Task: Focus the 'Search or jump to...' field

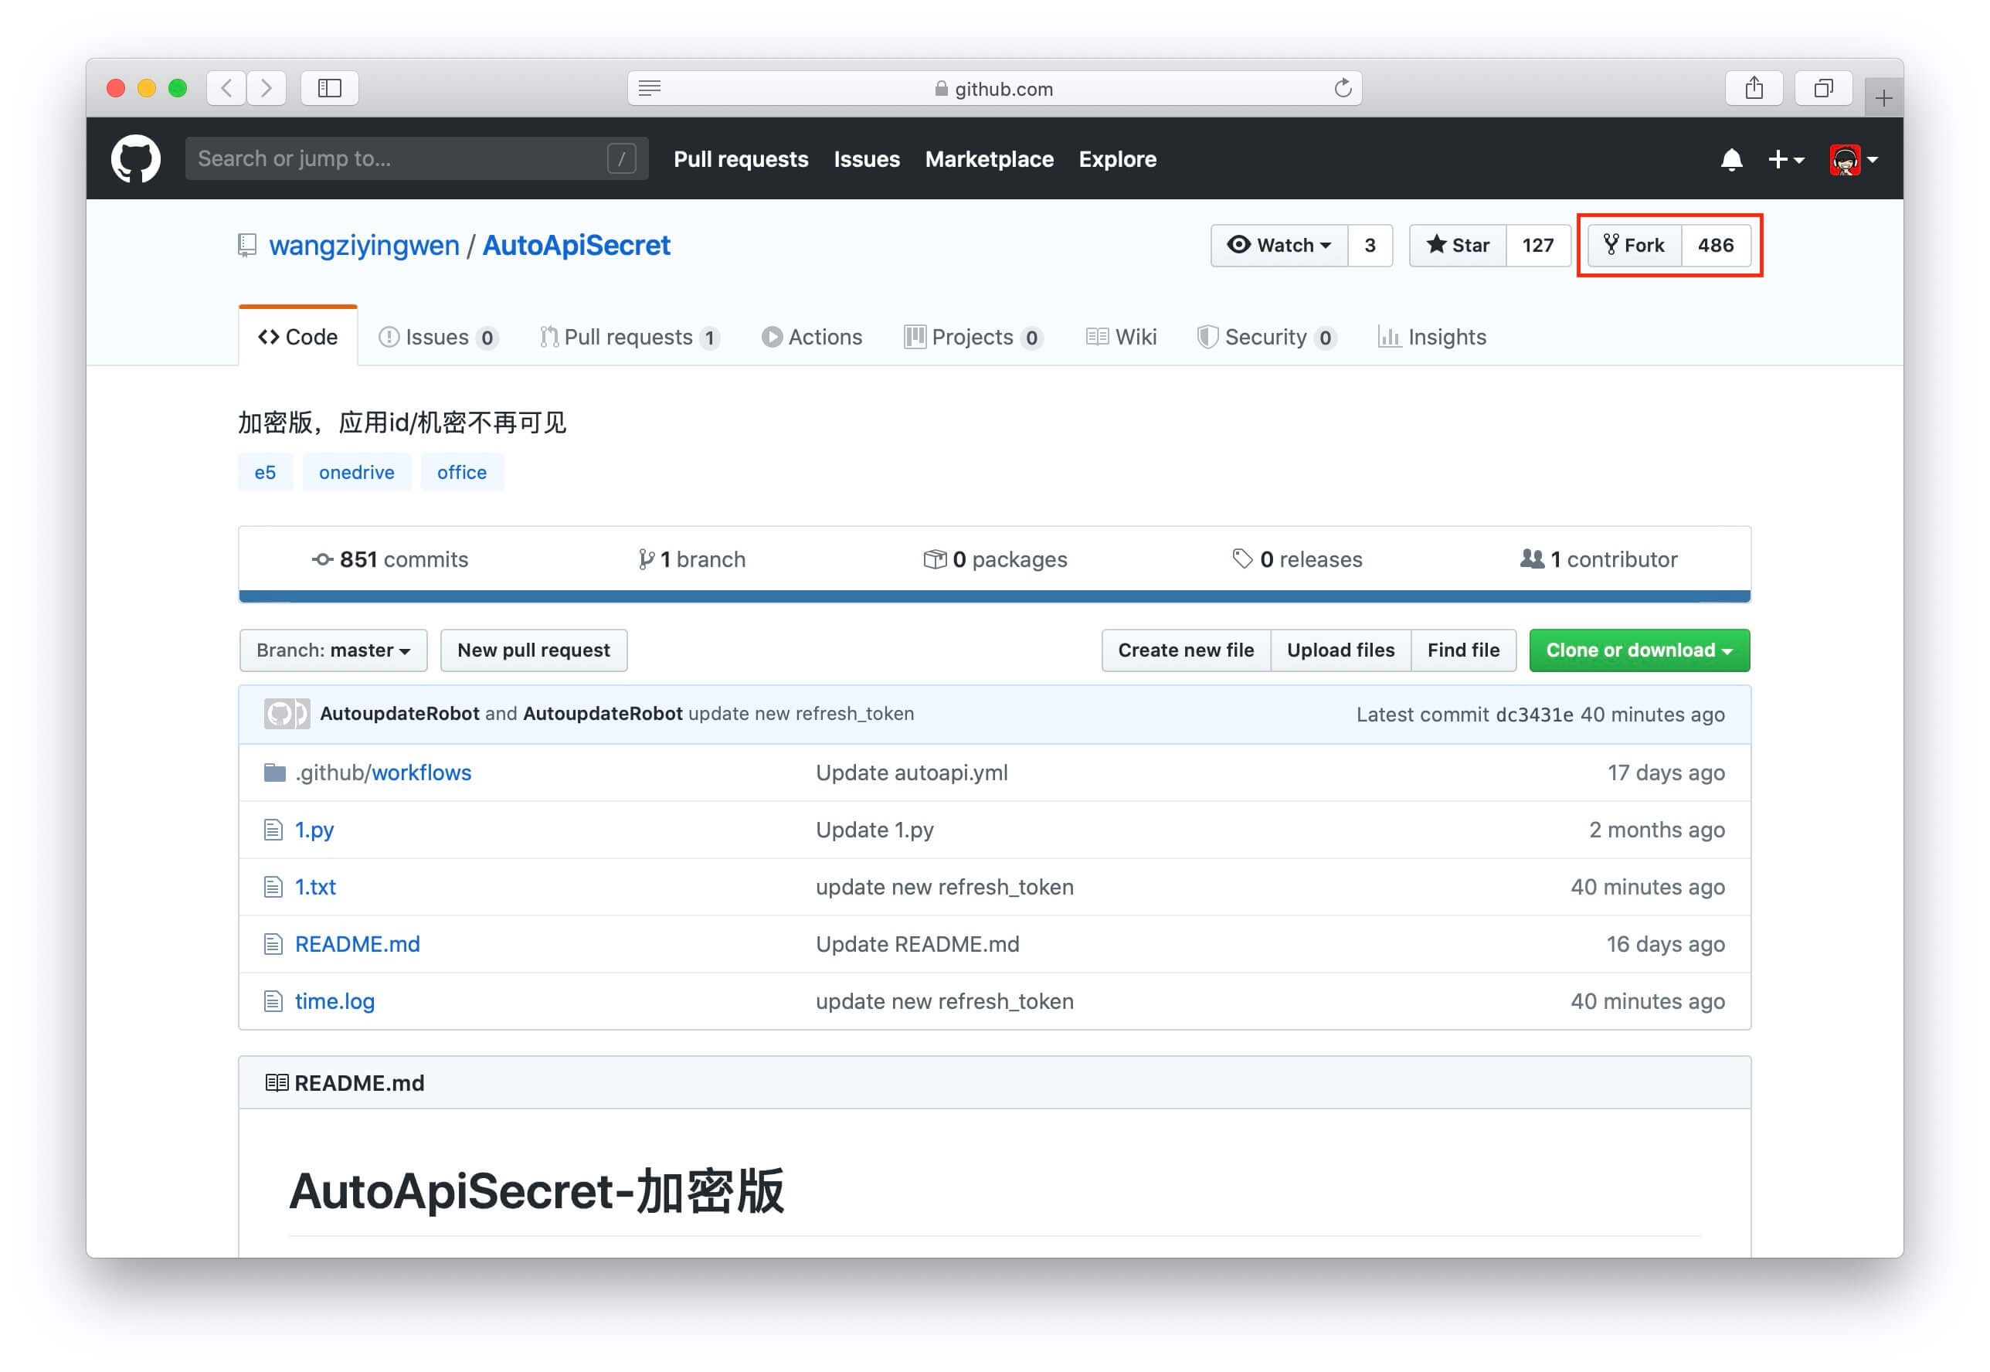Action: [x=416, y=158]
